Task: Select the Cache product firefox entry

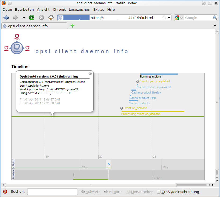Action: pos(146,92)
